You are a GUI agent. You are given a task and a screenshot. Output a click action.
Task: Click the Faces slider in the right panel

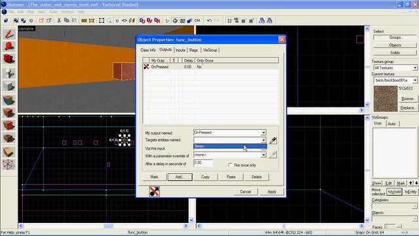click(x=393, y=227)
